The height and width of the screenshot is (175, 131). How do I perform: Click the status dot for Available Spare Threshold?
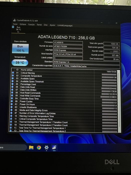[x=12, y=81]
